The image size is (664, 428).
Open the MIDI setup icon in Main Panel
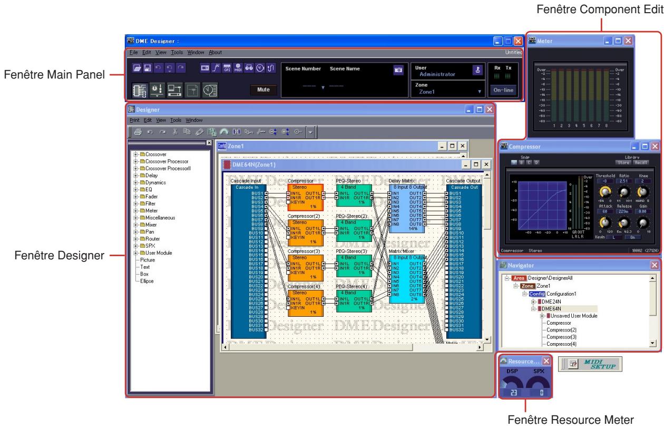tap(238, 68)
